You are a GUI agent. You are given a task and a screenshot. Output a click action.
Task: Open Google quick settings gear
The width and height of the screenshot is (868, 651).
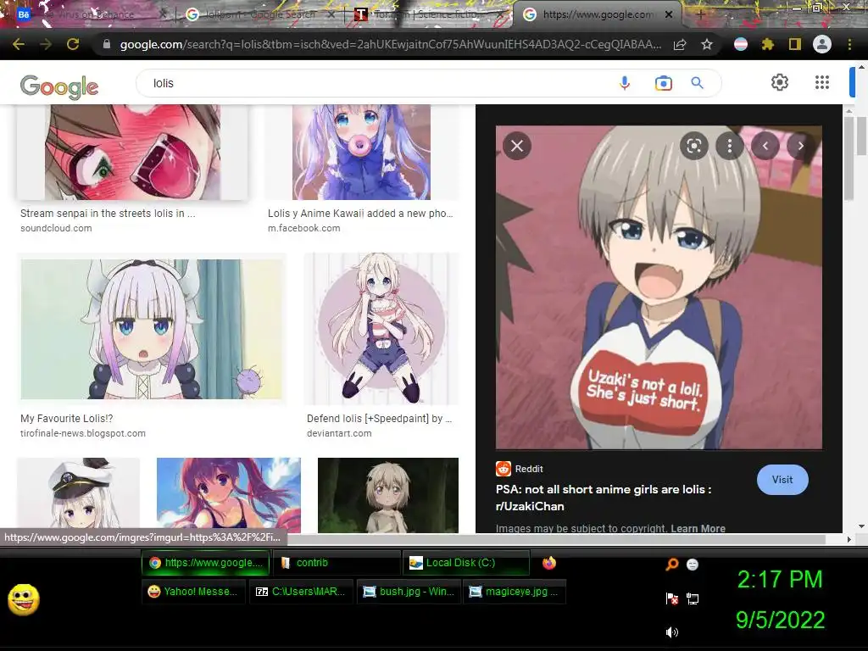coord(780,82)
